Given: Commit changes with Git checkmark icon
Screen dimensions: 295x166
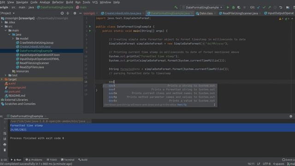Looking at the screenshot, I should point(264,7).
